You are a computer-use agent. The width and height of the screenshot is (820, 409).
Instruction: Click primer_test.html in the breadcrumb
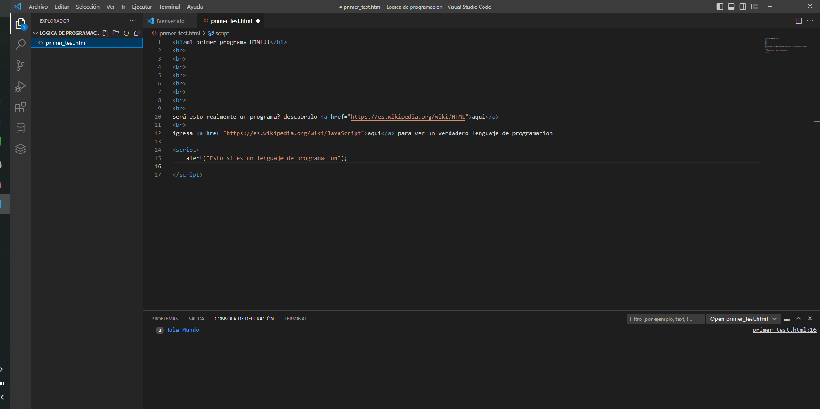click(x=180, y=33)
